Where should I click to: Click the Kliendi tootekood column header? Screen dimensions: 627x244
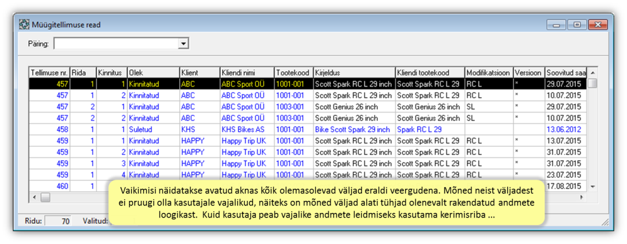pyautogui.click(x=430, y=73)
